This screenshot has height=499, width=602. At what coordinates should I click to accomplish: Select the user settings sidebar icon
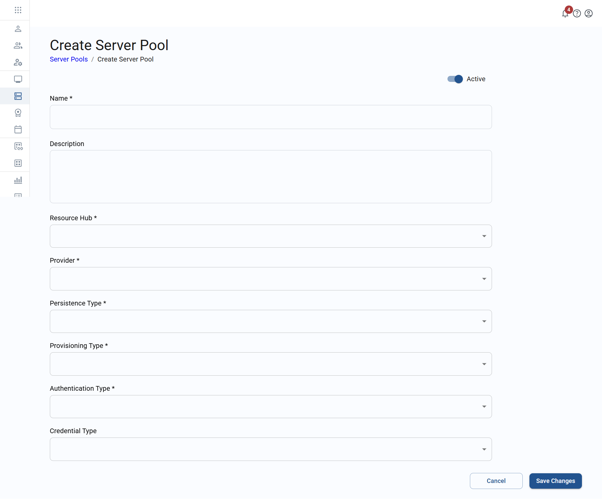point(18,63)
